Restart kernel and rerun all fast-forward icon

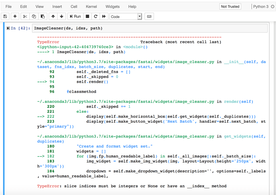(104, 16)
